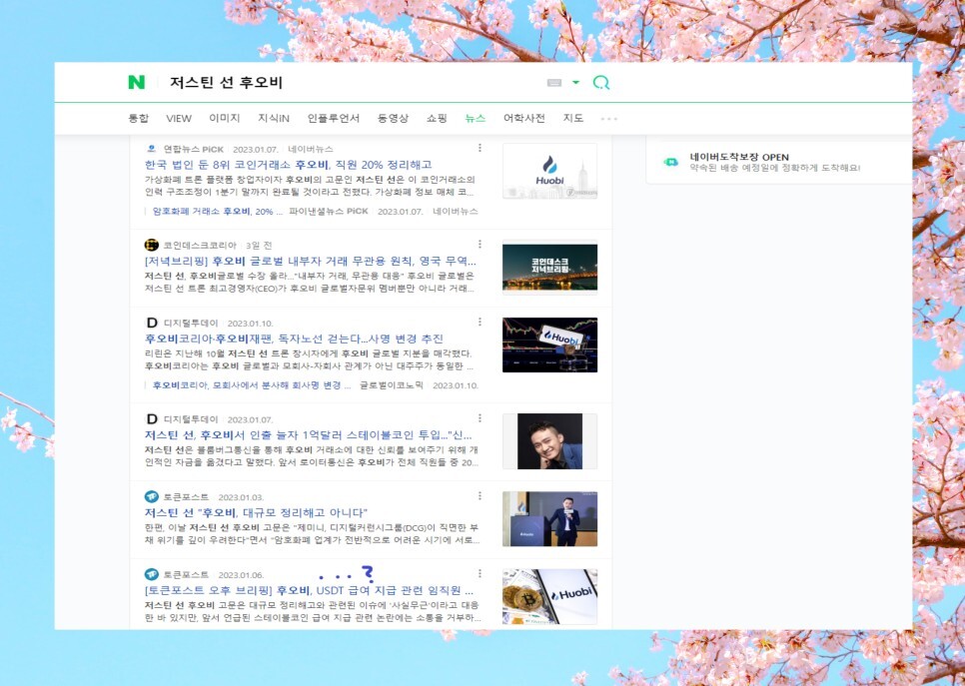This screenshot has width=965, height=686.
Task: Open more options for 후오비코리아 article
Action: click(480, 322)
